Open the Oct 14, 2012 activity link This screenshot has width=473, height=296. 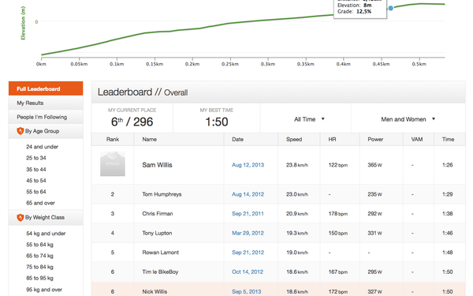(248, 272)
